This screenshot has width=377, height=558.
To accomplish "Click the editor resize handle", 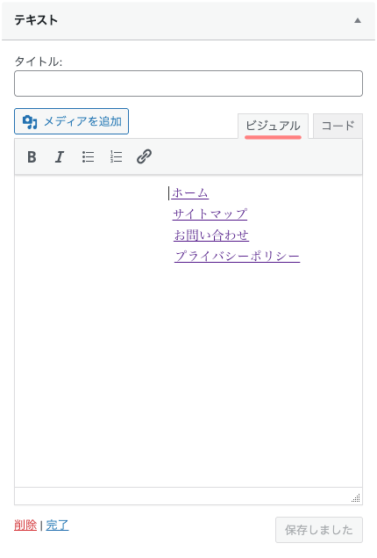I will pos(356,498).
